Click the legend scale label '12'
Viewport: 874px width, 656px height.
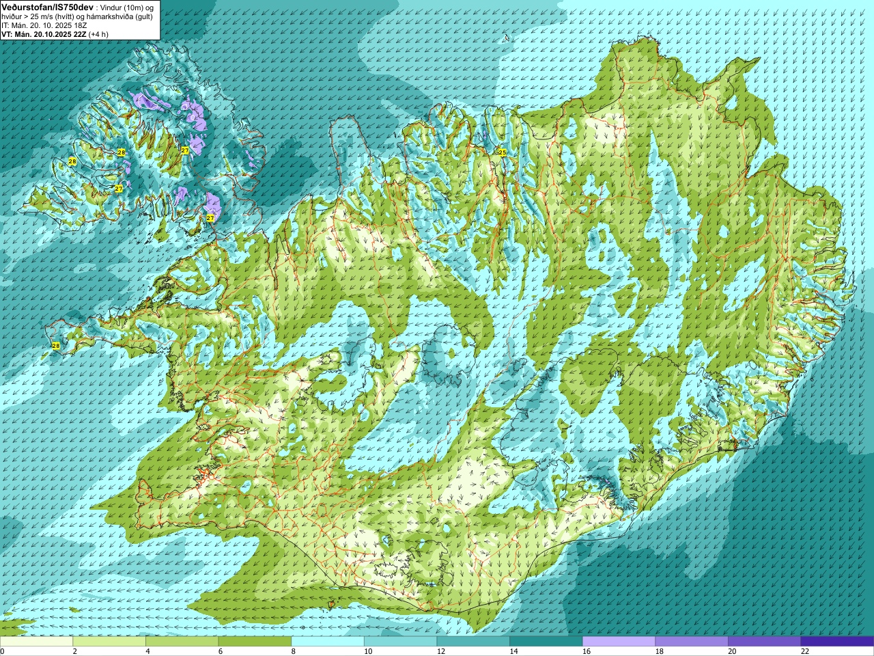click(440, 651)
